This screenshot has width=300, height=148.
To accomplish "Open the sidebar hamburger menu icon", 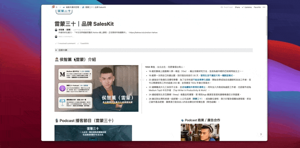I will (53, 7).
